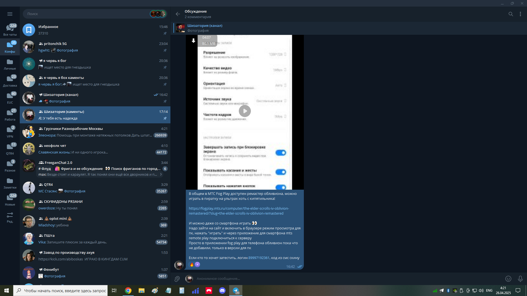Viewport: 527px width, 296px height.
Task: Click the paperclip attach file icon
Action: (x=177, y=279)
